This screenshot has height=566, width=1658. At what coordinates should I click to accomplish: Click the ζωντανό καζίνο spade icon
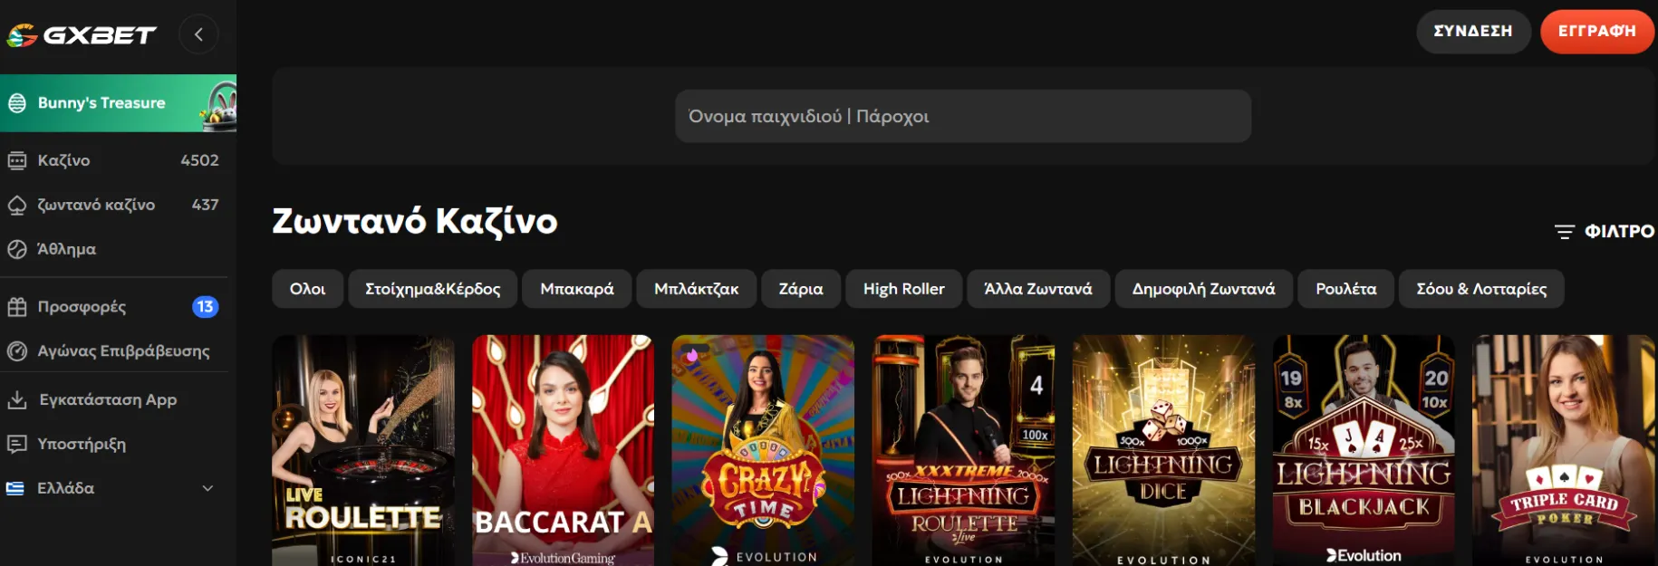(17, 206)
